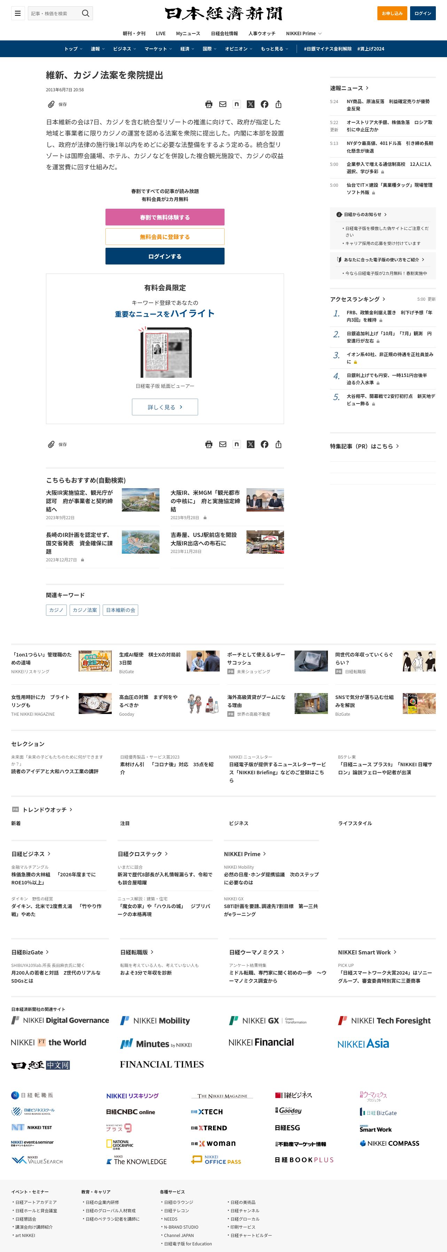This screenshot has height=1252, width=447.
Task: Share on Facebook using the bottom icon
Action: pyautogui.click(x=265, y=444)
